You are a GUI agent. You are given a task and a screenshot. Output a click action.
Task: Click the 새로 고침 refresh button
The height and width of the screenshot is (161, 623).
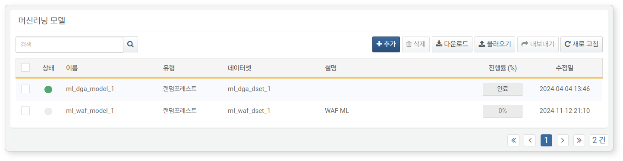581,44
